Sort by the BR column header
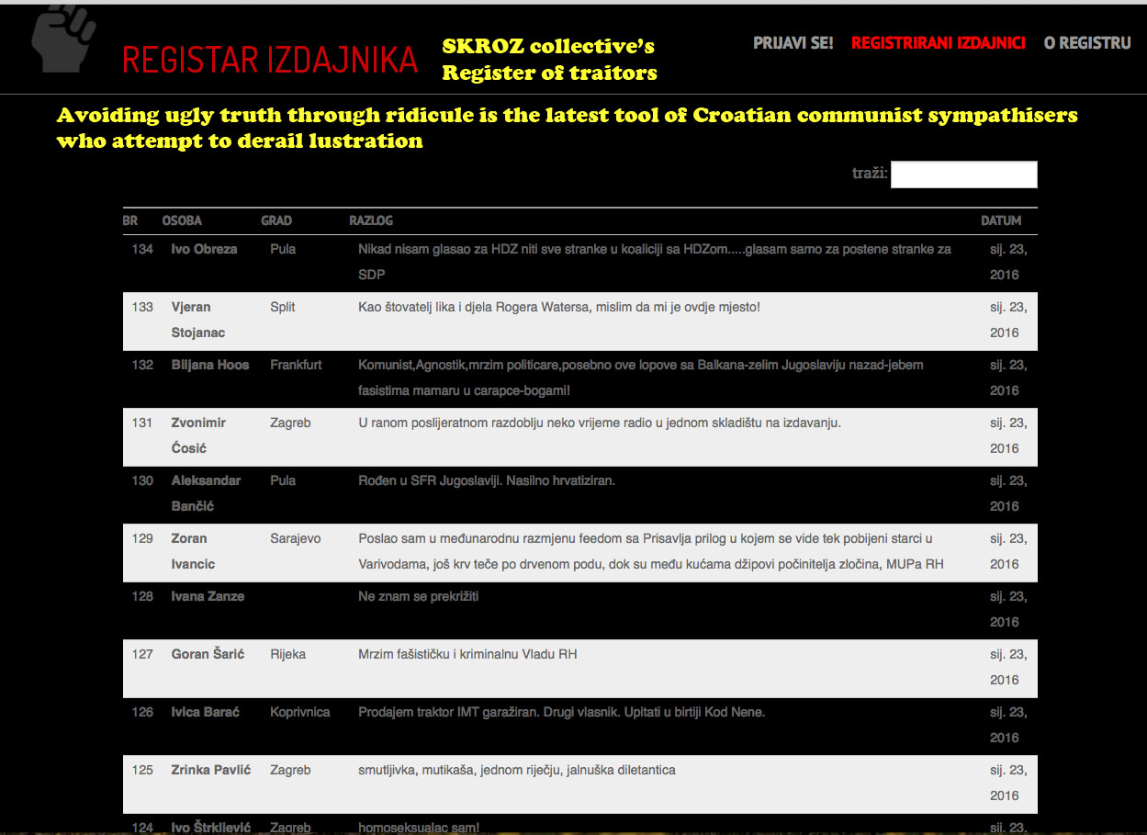Image resolution: width=1147 pixels, height=835 pixels. 130,220
